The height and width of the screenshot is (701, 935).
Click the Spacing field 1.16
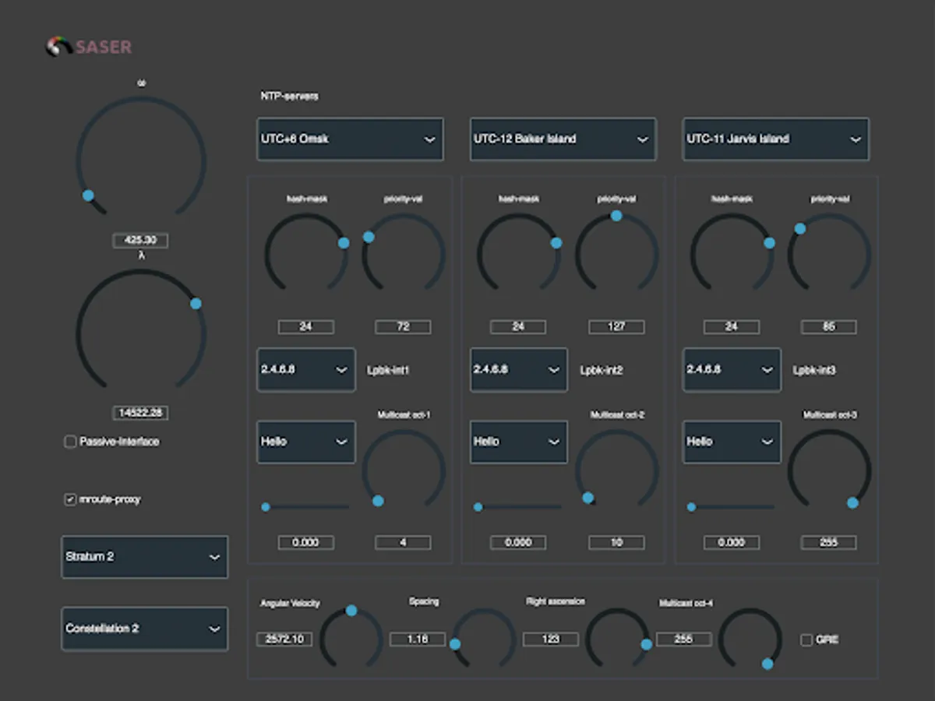coord(418,639)
